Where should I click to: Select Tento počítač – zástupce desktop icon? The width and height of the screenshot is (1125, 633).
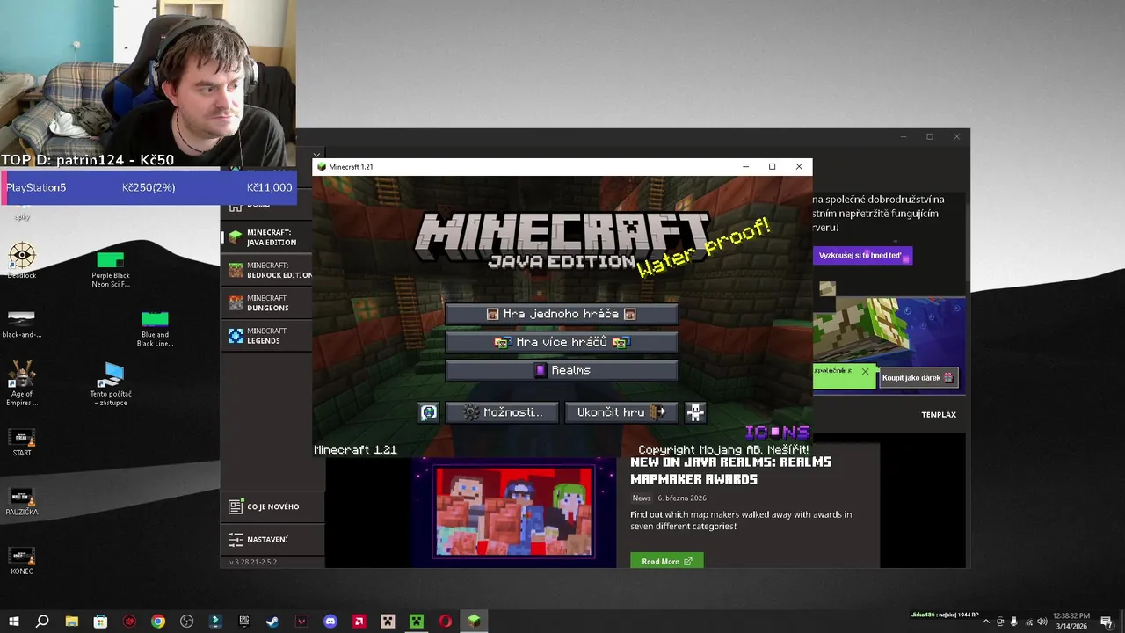(111, 383)
